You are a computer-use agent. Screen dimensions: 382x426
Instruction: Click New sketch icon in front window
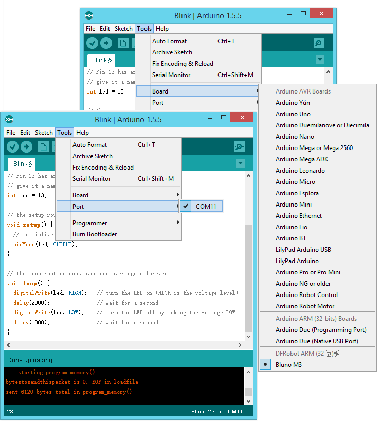(43, 147)
